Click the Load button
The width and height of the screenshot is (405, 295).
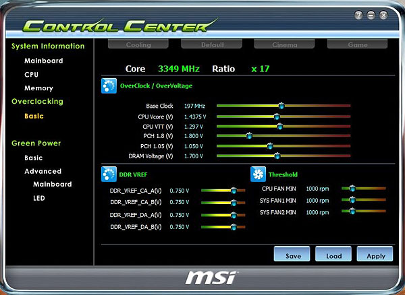pos(333,254)
